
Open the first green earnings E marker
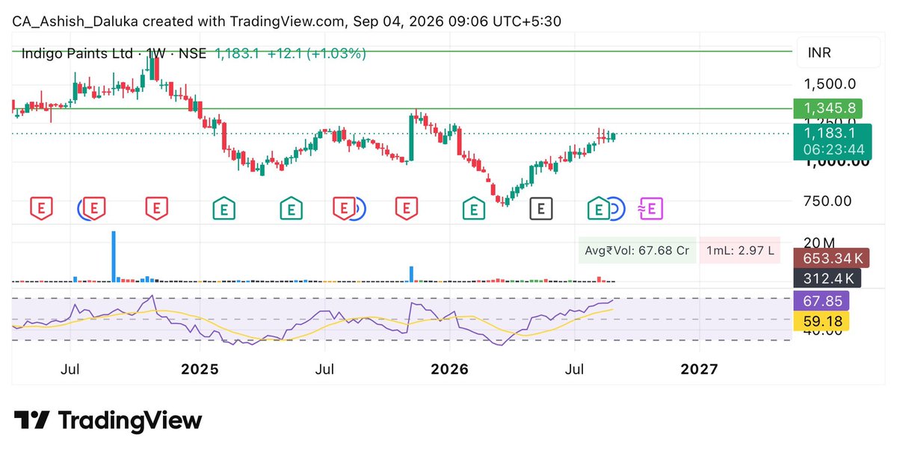(x=223, y=209)
